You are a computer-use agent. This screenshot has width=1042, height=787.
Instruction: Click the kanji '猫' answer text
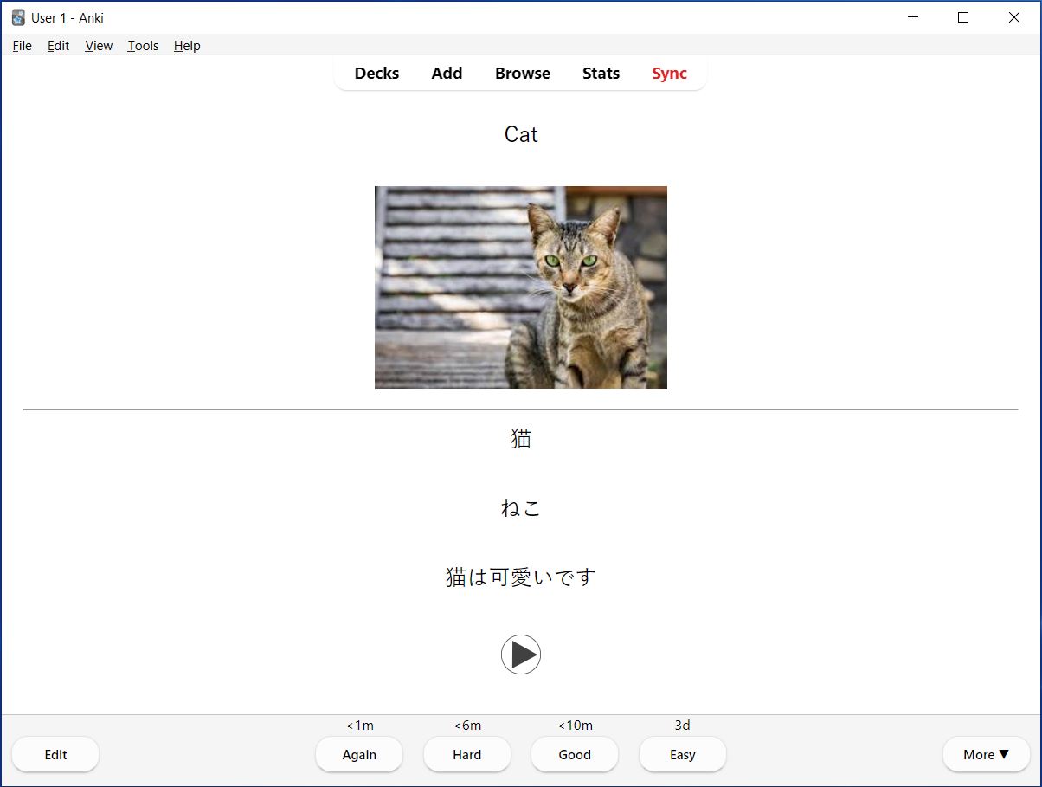pyautogui.click(x=521, y=439)
